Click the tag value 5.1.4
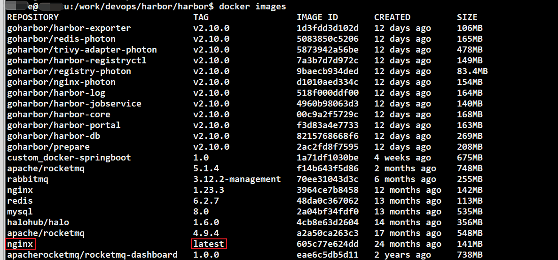The height and width of the screenshot is (260, 558). 206,168
